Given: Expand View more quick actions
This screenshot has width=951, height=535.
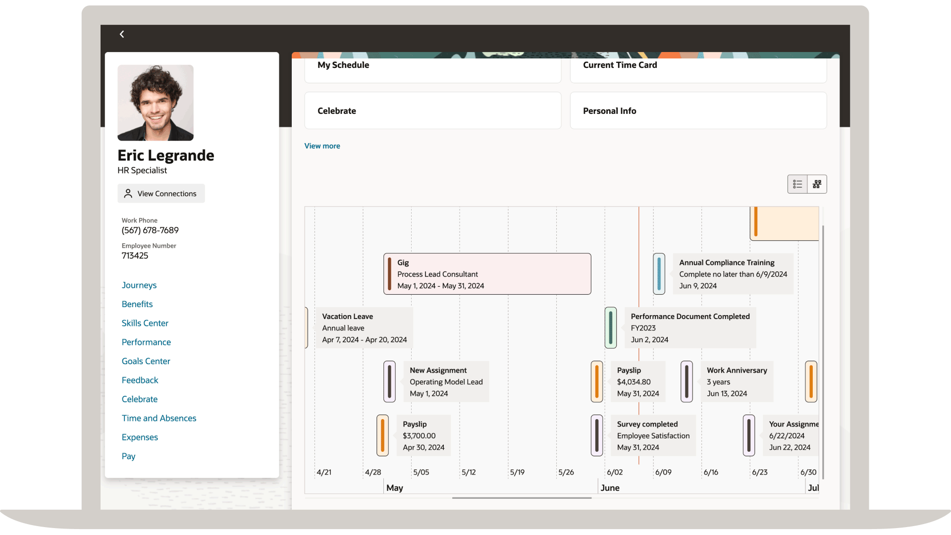Looking at the screenshot, I should point(322,146).
